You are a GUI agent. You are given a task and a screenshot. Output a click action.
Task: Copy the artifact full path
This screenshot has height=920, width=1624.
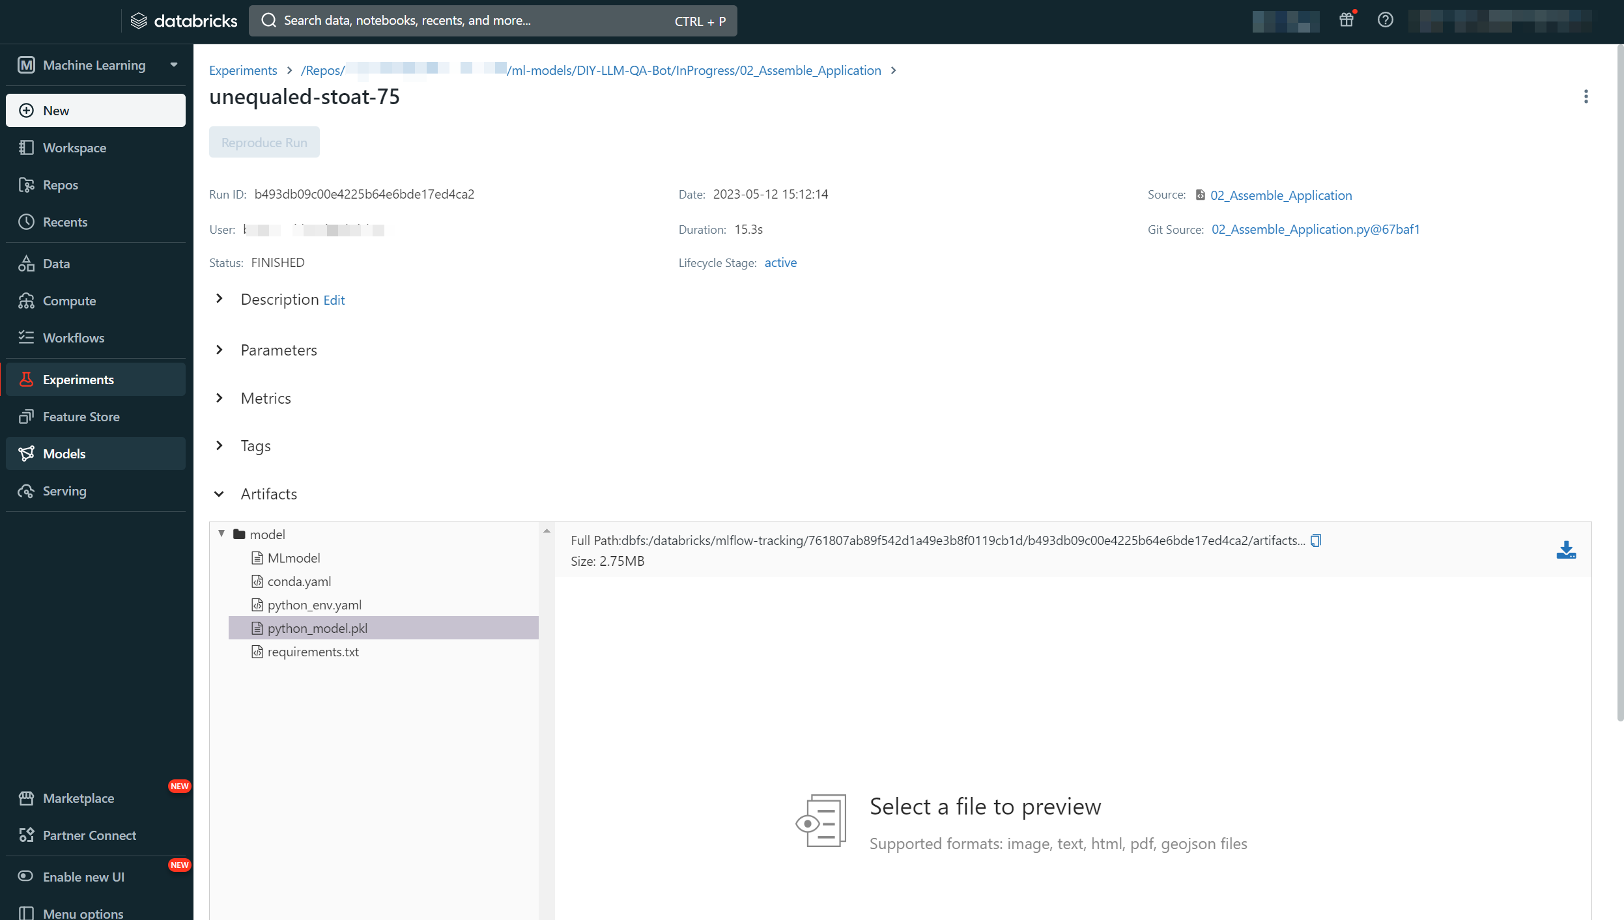pos(1315,540)
